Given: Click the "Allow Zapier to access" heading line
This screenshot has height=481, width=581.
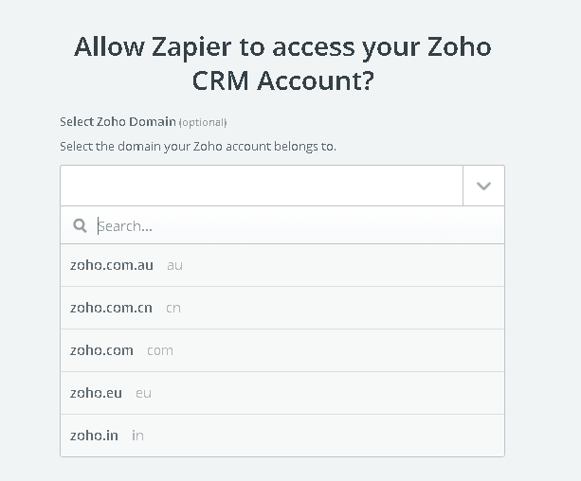Looking at the screenshot, I should click(282, 46).
